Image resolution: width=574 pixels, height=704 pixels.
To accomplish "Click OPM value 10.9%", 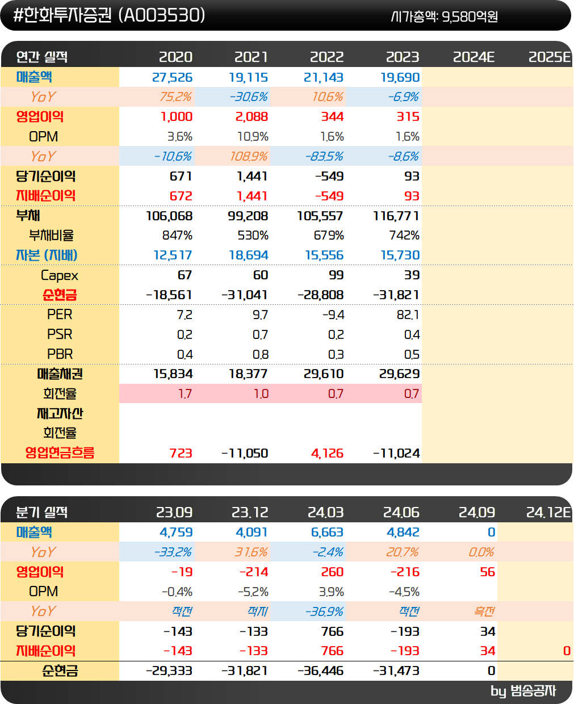I will pyautogui.click(x=253, y=136).
